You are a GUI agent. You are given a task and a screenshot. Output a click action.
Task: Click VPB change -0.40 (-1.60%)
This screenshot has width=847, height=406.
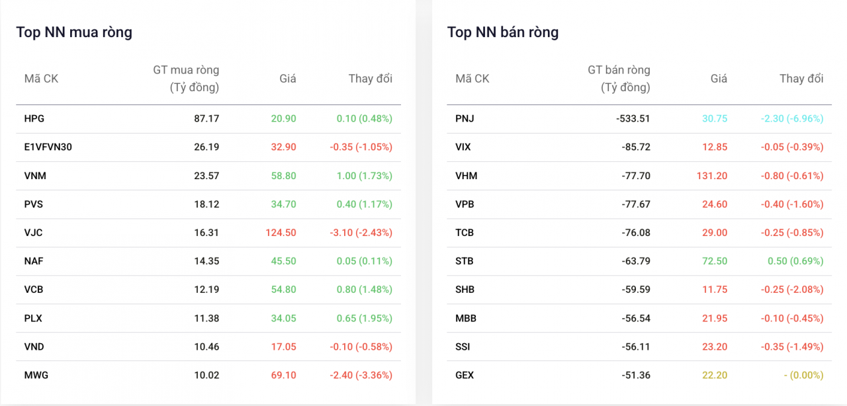pyautogui.click(x=792, y=204)
